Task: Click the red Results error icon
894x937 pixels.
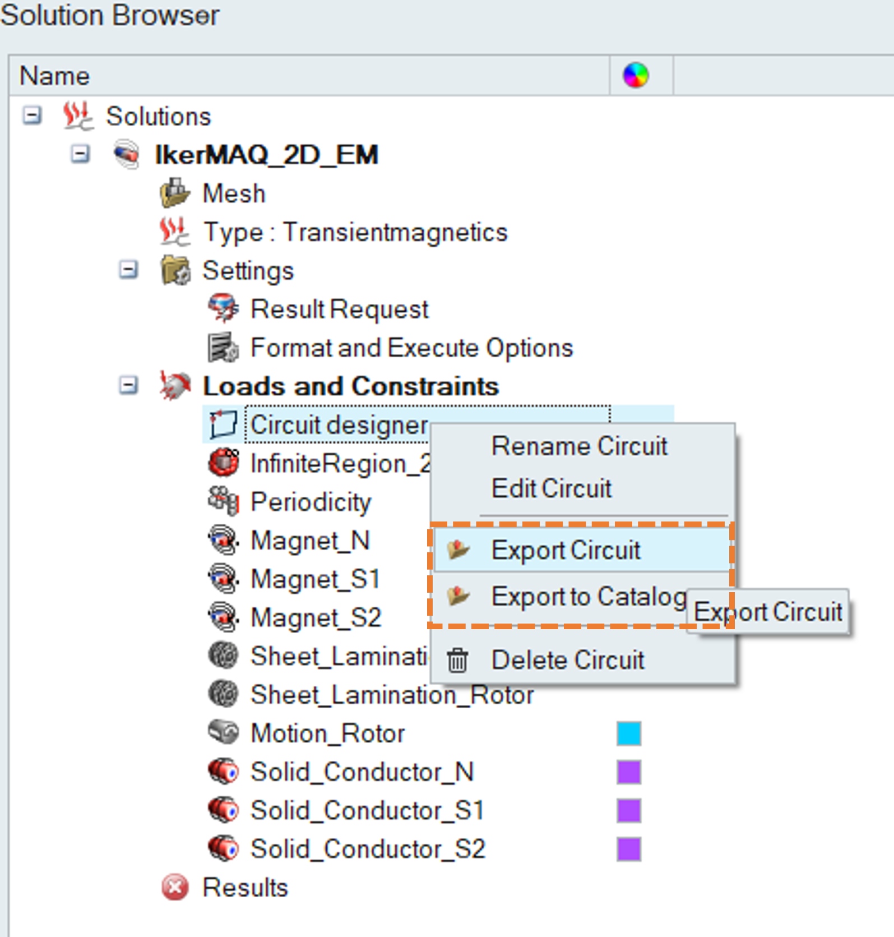Action: coord(175,887)
